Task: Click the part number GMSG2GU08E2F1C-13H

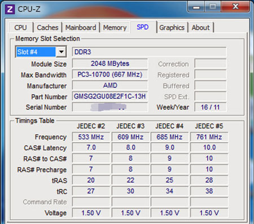Action: [x=110, y=96]
